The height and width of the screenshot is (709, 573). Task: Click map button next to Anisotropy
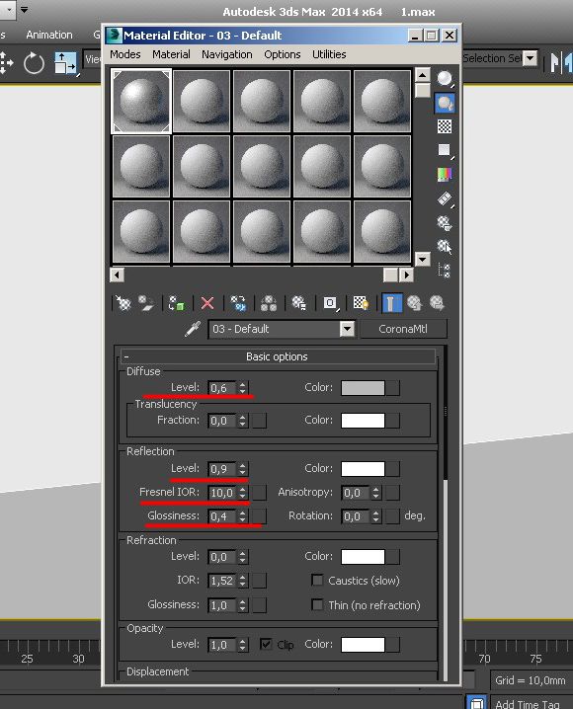(392, 493)
